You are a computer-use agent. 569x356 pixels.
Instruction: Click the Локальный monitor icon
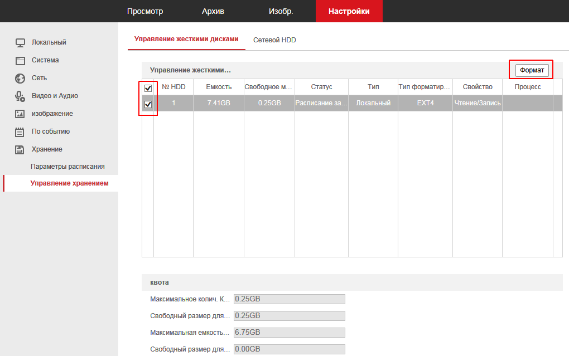pos(20,43)
